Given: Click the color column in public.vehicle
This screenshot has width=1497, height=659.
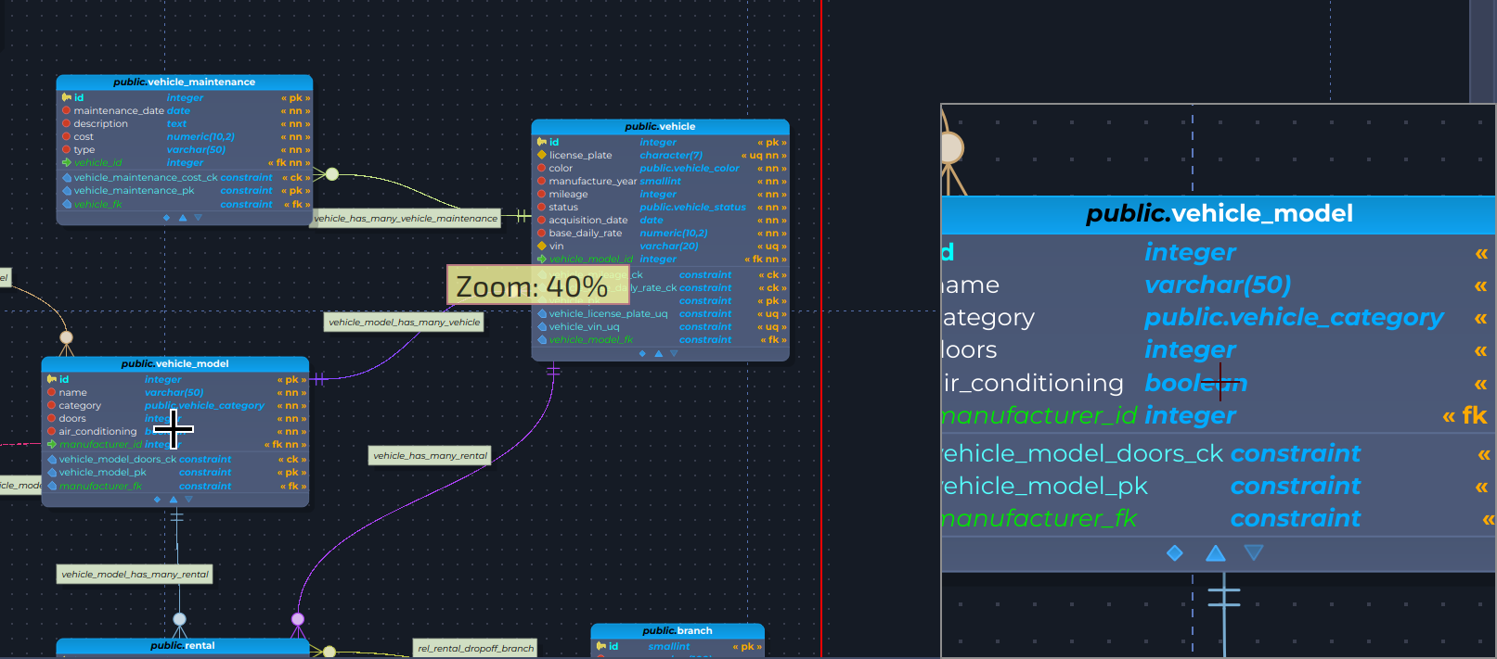Looking at the screenshot, I should point(660,168).
